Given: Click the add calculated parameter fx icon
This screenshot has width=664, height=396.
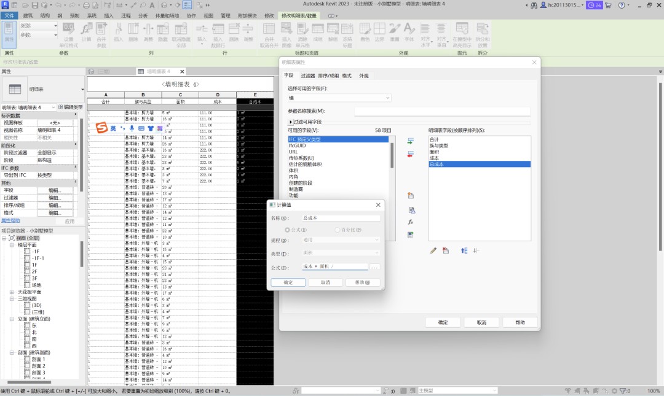Looking at the screenshot, I should coord(411,222).
